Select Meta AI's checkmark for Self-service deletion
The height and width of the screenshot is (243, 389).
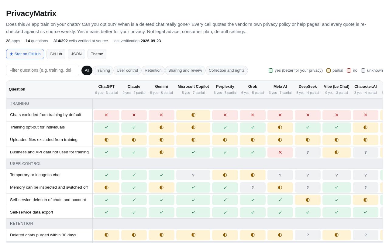280,200
